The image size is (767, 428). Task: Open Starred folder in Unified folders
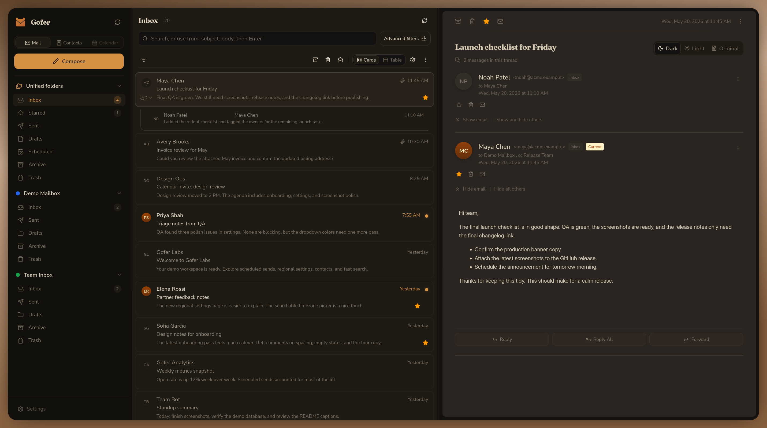point(69,113)
